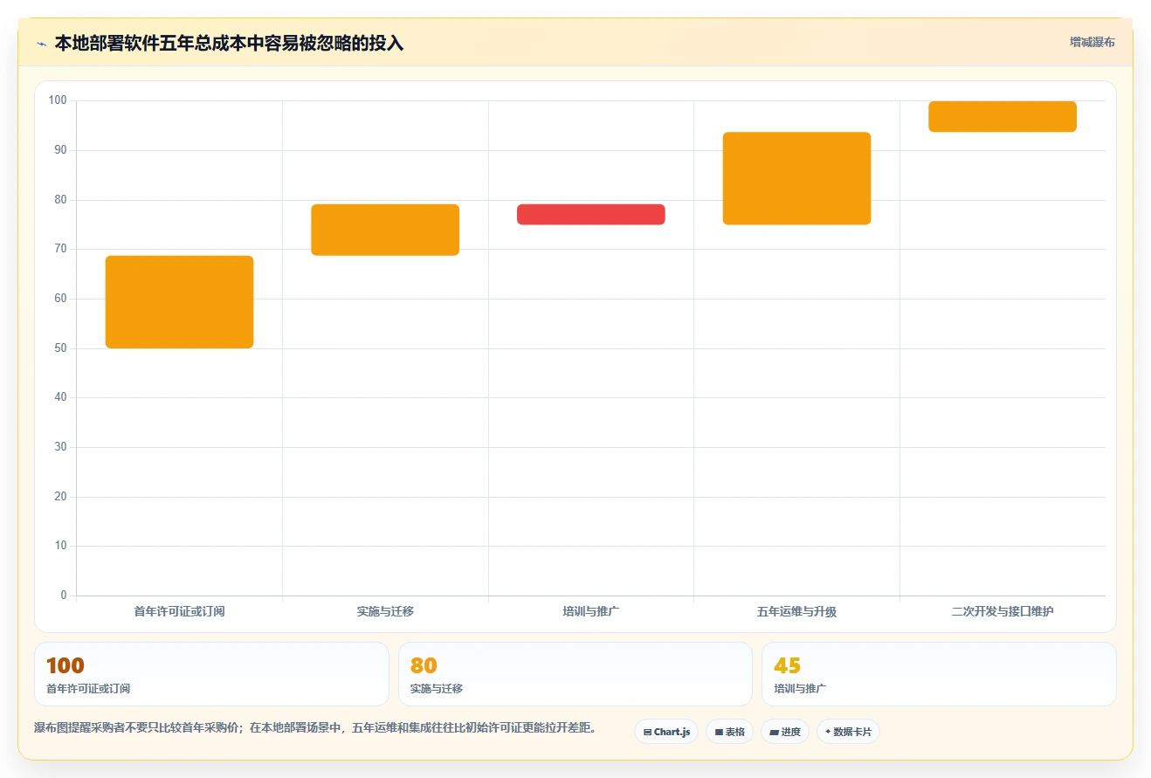Image resolution: width=1151 pixels, height=778 pixels.
Task: Click the y-axis value 30
Action: point(60,447)
